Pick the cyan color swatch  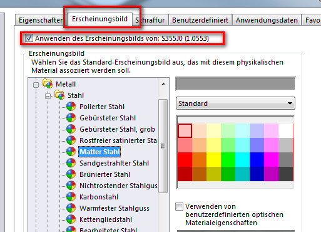click(242, 159)
